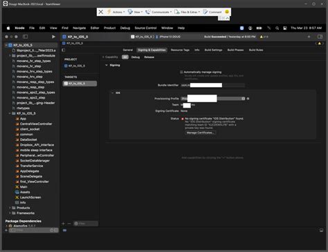Select the iPhone13 DOUG run destination

pos(170,37)
